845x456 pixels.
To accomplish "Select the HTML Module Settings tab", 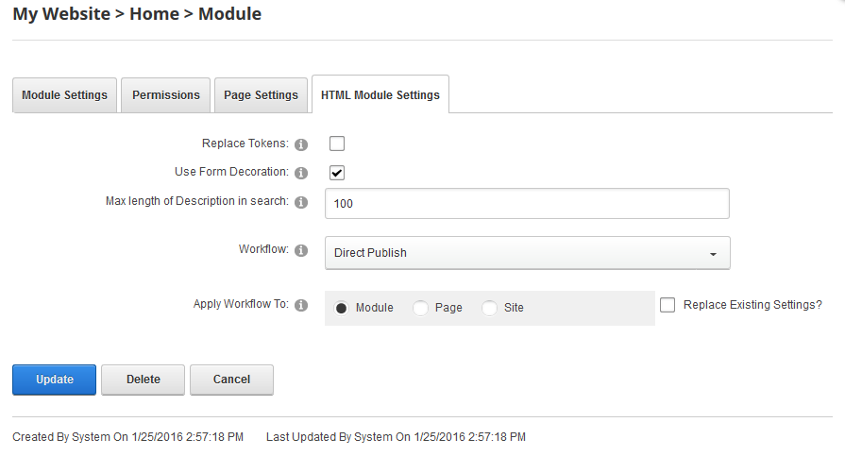I will point(380,95).
